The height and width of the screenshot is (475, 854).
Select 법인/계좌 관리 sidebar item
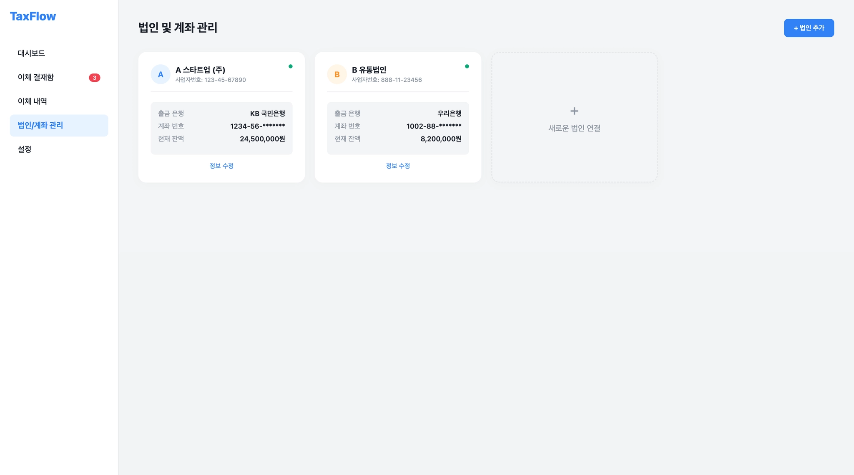(x=40, y=125)
